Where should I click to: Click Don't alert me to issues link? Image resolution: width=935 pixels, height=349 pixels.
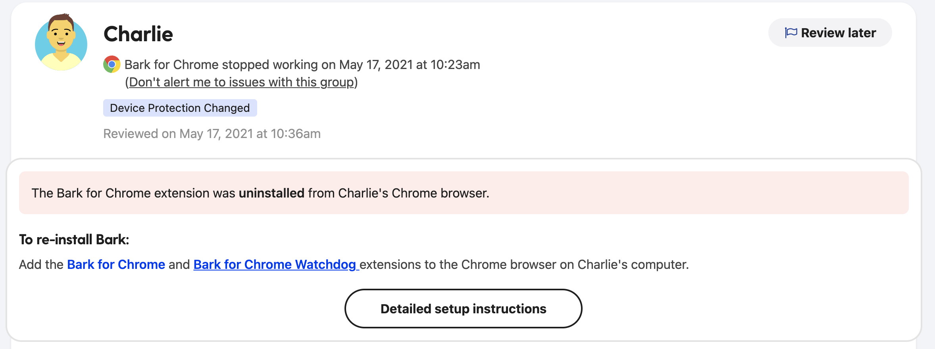(241, 82)
